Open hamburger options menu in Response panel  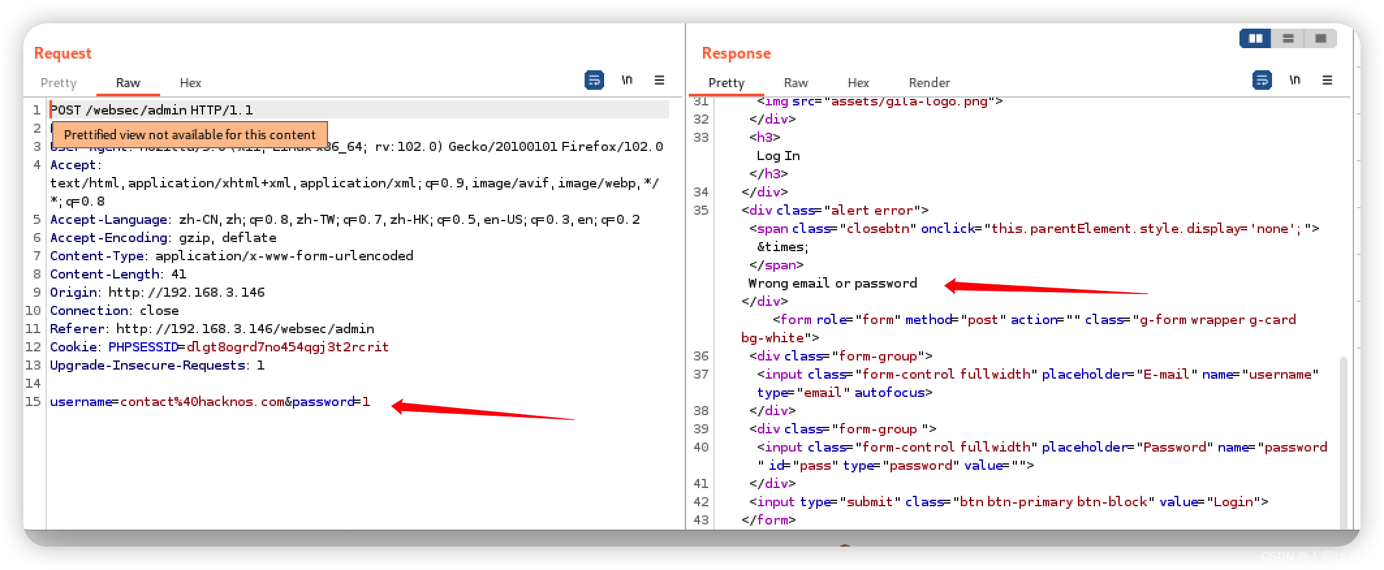click(1327, 80)
